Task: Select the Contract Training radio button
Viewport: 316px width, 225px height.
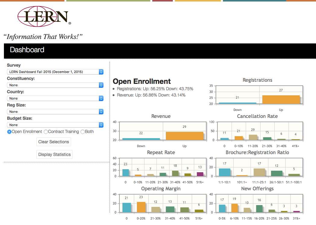Action: click(46, 132)
